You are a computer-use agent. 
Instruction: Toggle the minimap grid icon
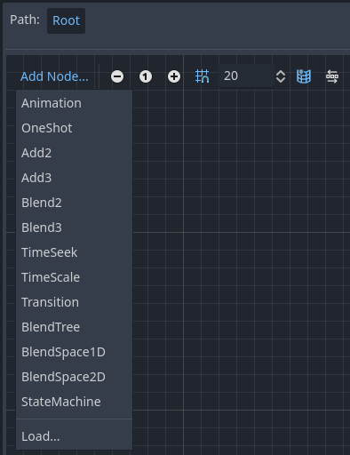(304, 76)
